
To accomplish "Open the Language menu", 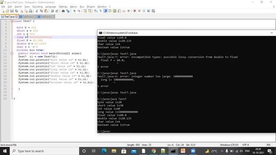I will 50,7.
